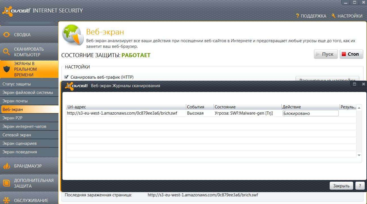Toggle Сканировать веб-трафик (HTTP) checkbox

tap(67, 77)
